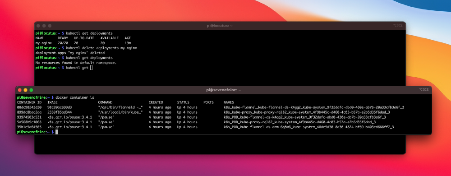Close the inactive pi@locutus terminal window
Image resolution: width=451 pixels, height=176 pixels.
(38, 26)
